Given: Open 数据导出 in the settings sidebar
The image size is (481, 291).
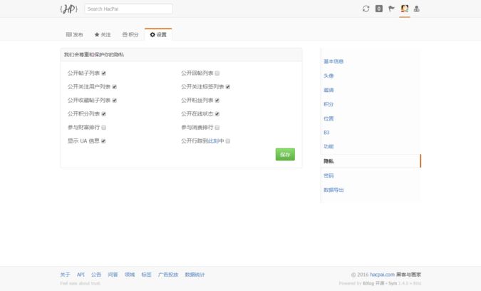Looking at the screenshot, I should click(x=333, y=190).
